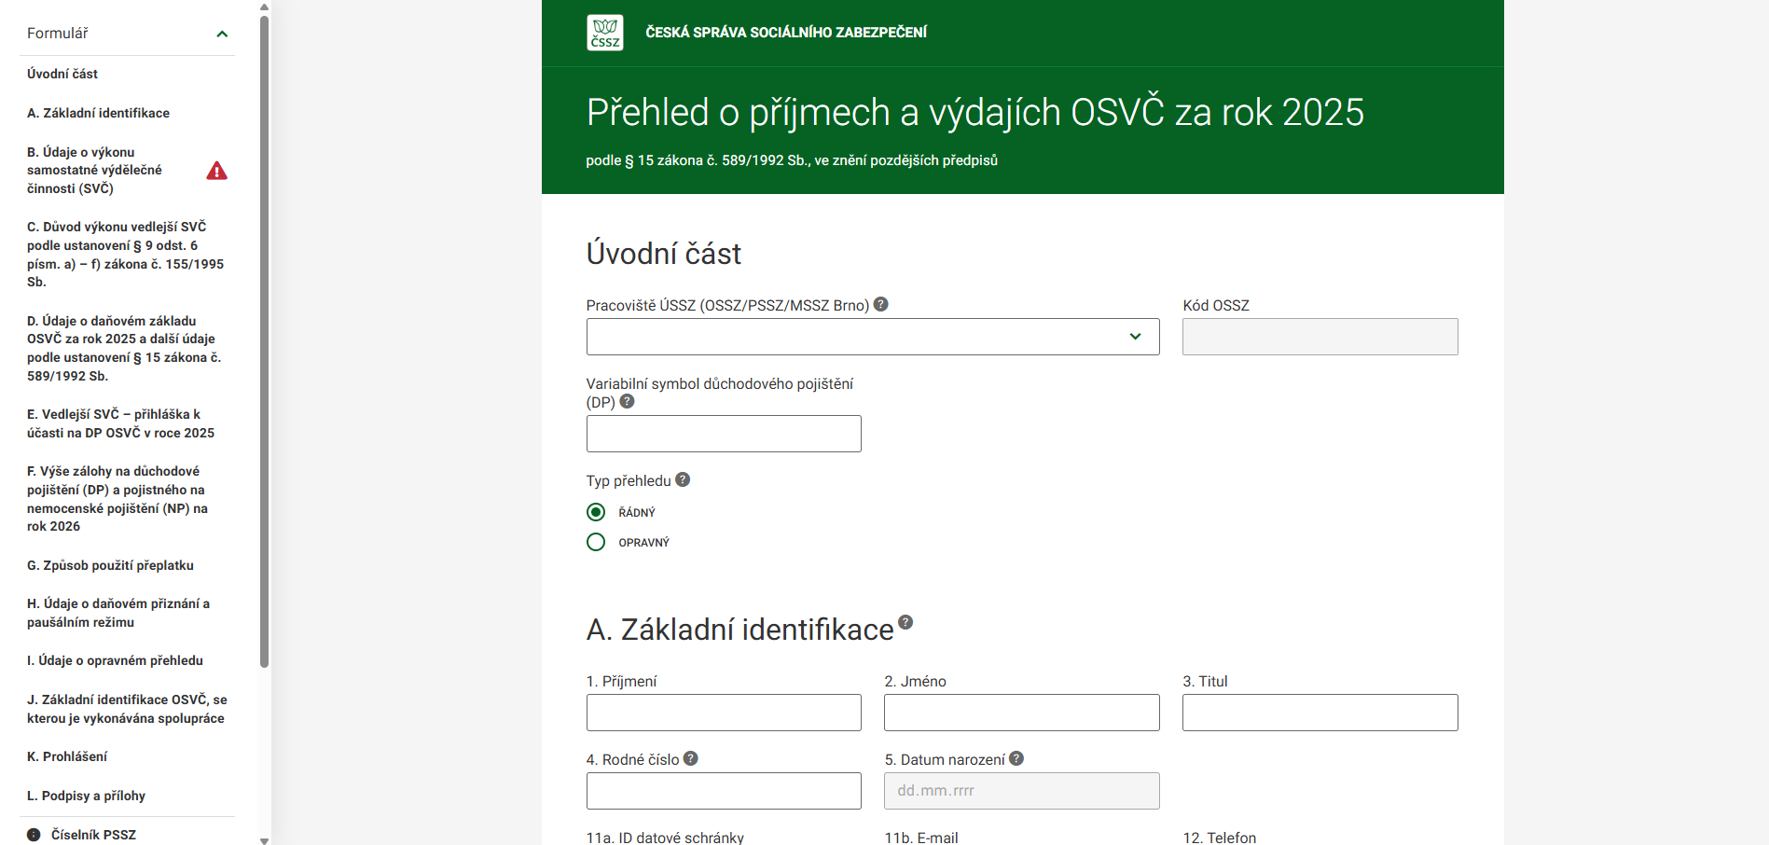Collapse the Formulář sidebar section
Image resolution: width=1769 pixels, height=845 pixels.
(x=222, y=34)
